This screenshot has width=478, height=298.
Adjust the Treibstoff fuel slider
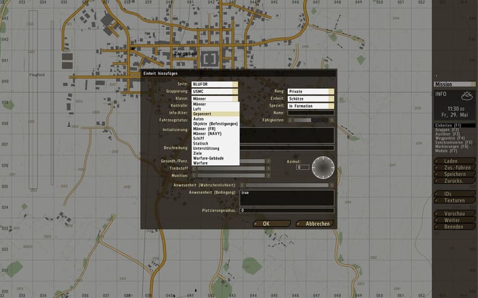[x=231, y=168]
